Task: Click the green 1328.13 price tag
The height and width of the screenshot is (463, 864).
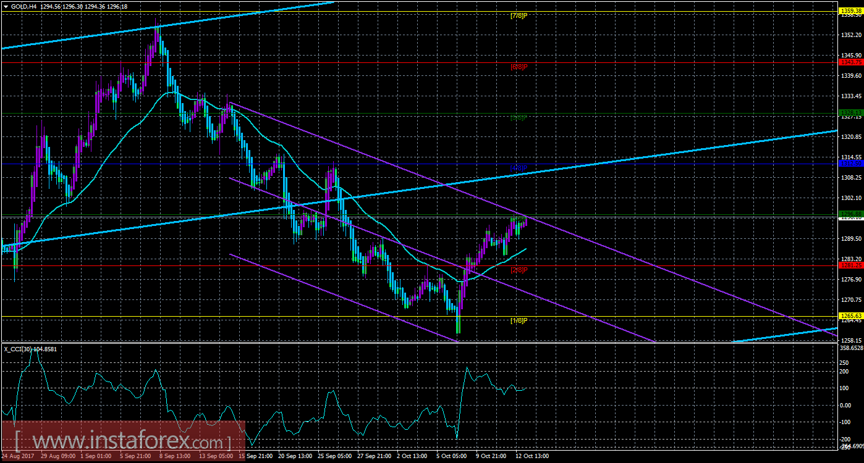Action: (851, 112)
